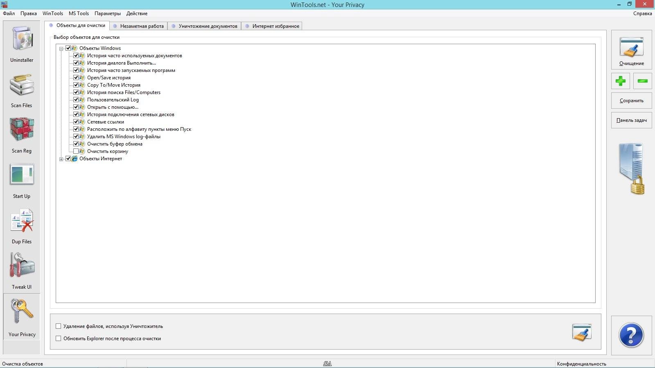Switch to the Интернет избранное tab

(272, 26)
